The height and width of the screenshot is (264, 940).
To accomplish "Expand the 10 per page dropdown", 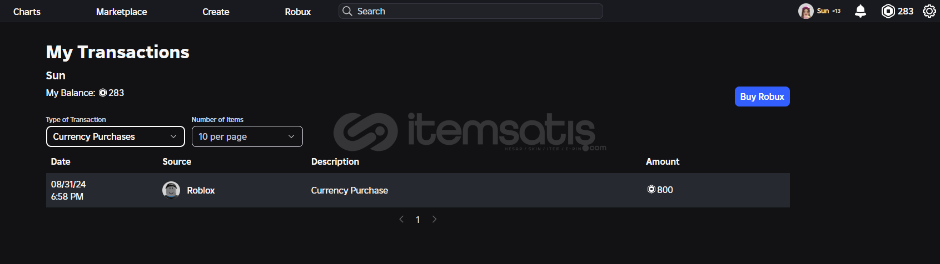I will (x=247, y=136).
